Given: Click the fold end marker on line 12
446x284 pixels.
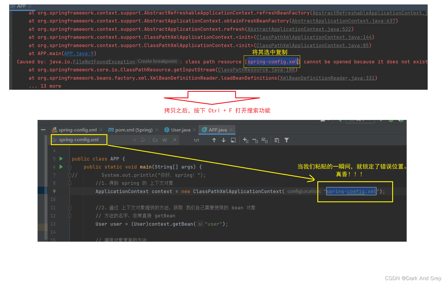Looking at the screenshot, I should tap(70, 216).
